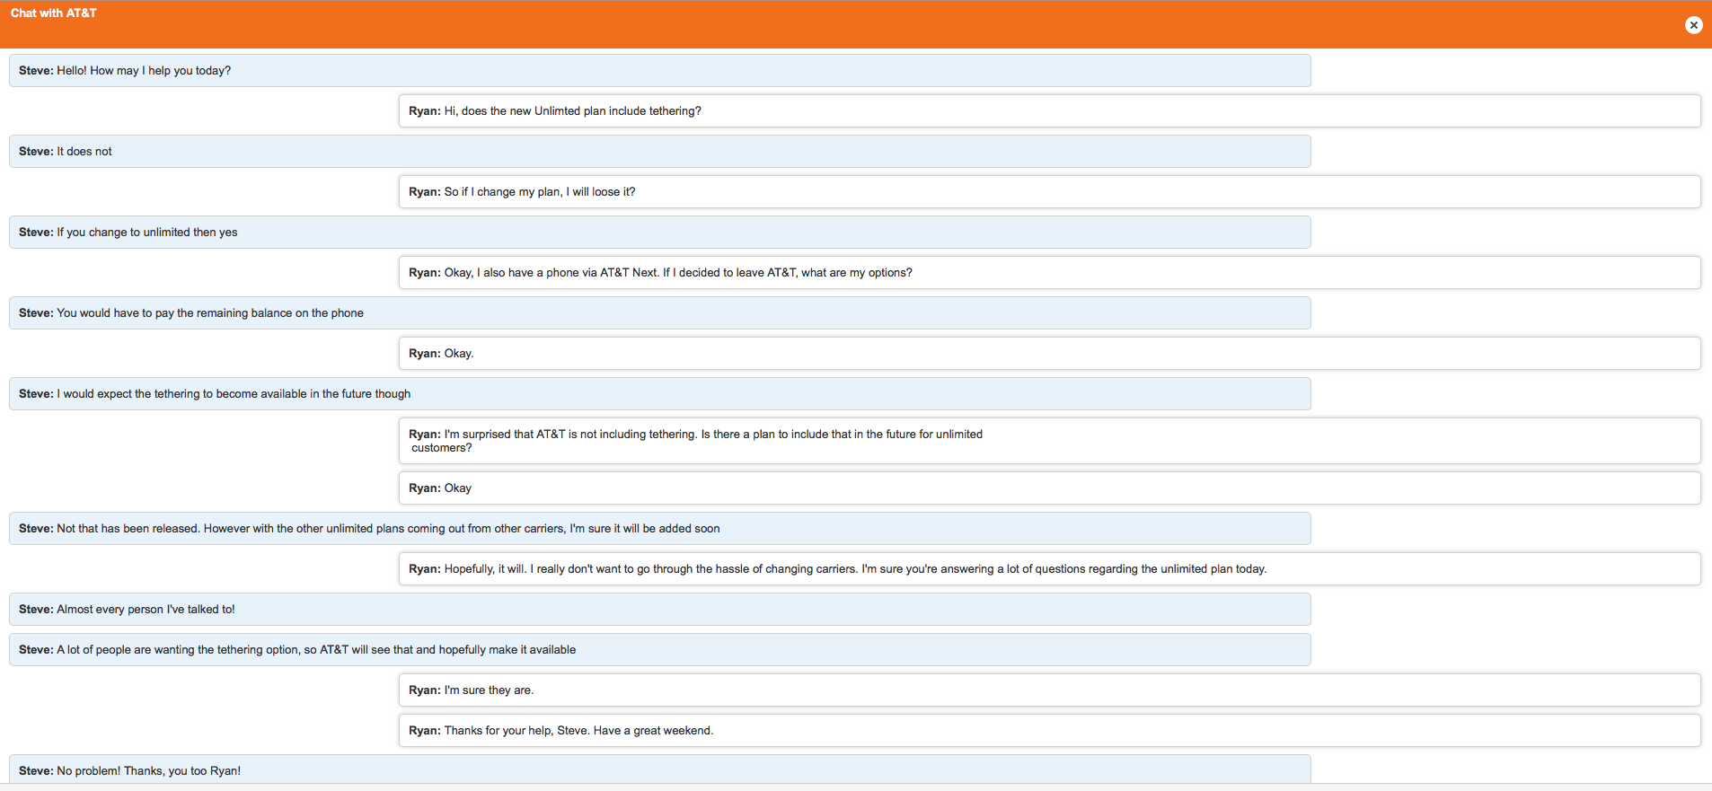Image resolution: width=1712 pixels, height=791 pixels.
Task: Select Steve's message 'A lot of people are wanting'
Action: tap(660, 649)
